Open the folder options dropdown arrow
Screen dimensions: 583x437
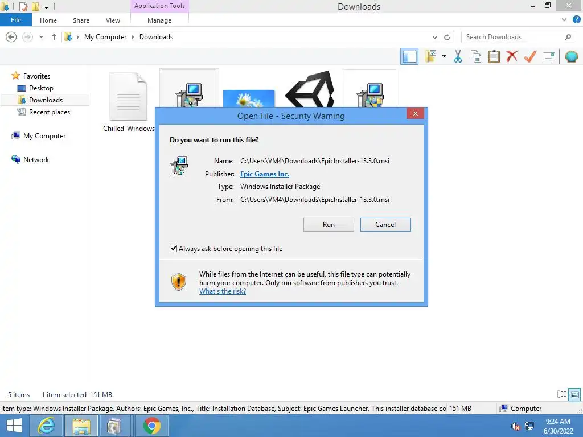pos(444,56)
